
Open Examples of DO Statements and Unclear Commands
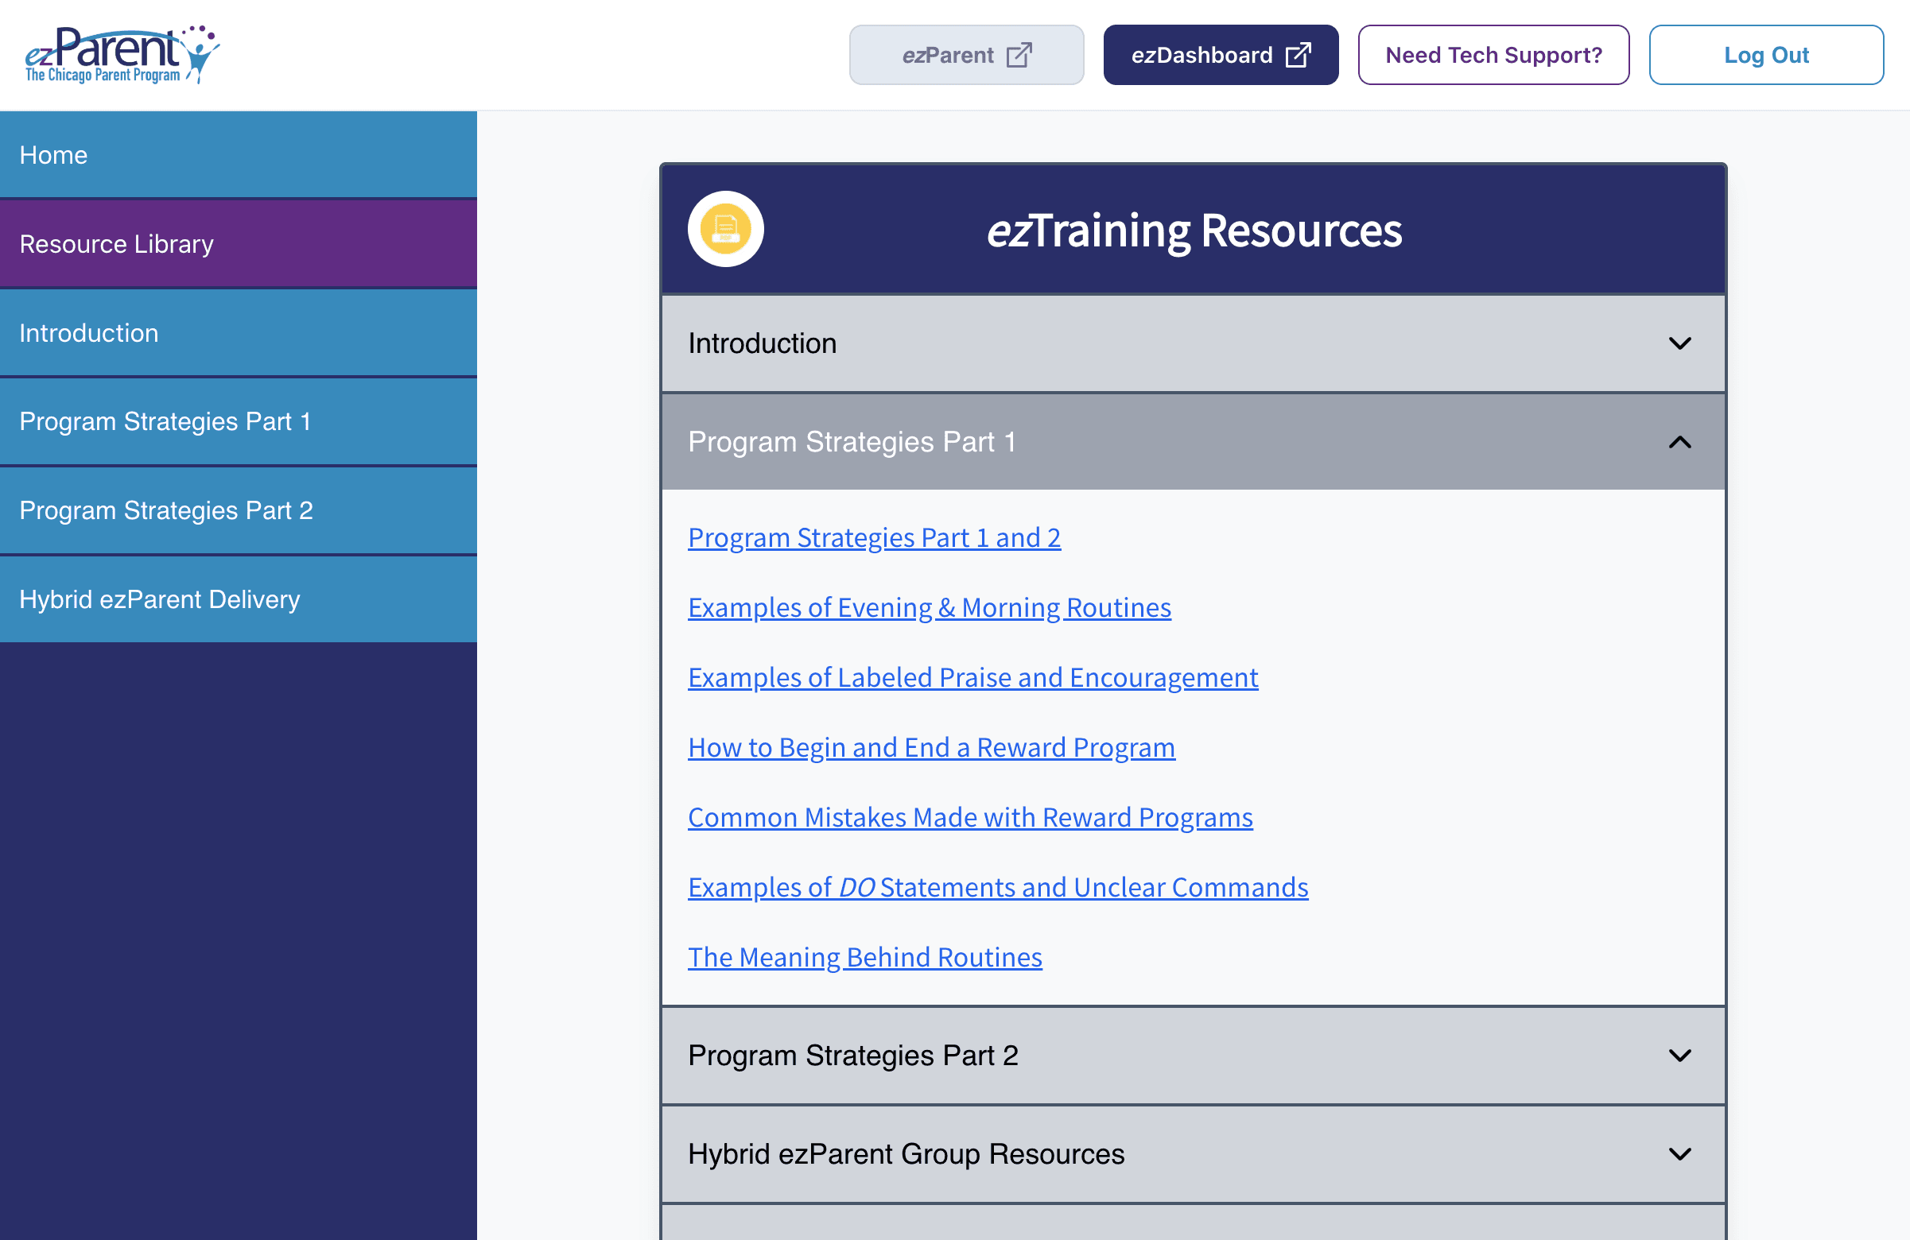[997, 887]
